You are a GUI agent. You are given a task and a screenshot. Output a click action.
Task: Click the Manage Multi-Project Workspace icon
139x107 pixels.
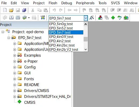106,17
